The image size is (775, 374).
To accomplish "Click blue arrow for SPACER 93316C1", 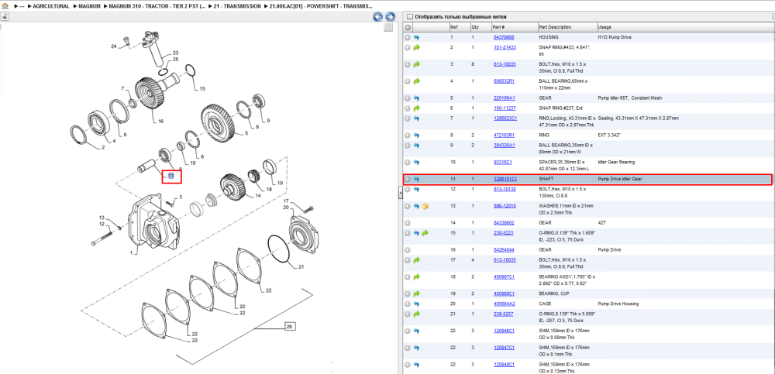I will coord(417,162).
